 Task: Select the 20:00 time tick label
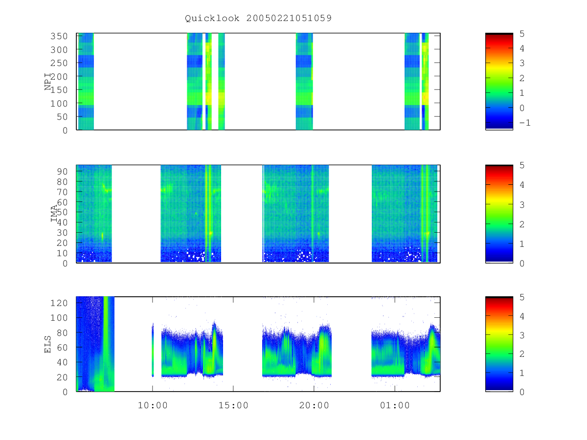pyautogui.click(x=314, y=405)
